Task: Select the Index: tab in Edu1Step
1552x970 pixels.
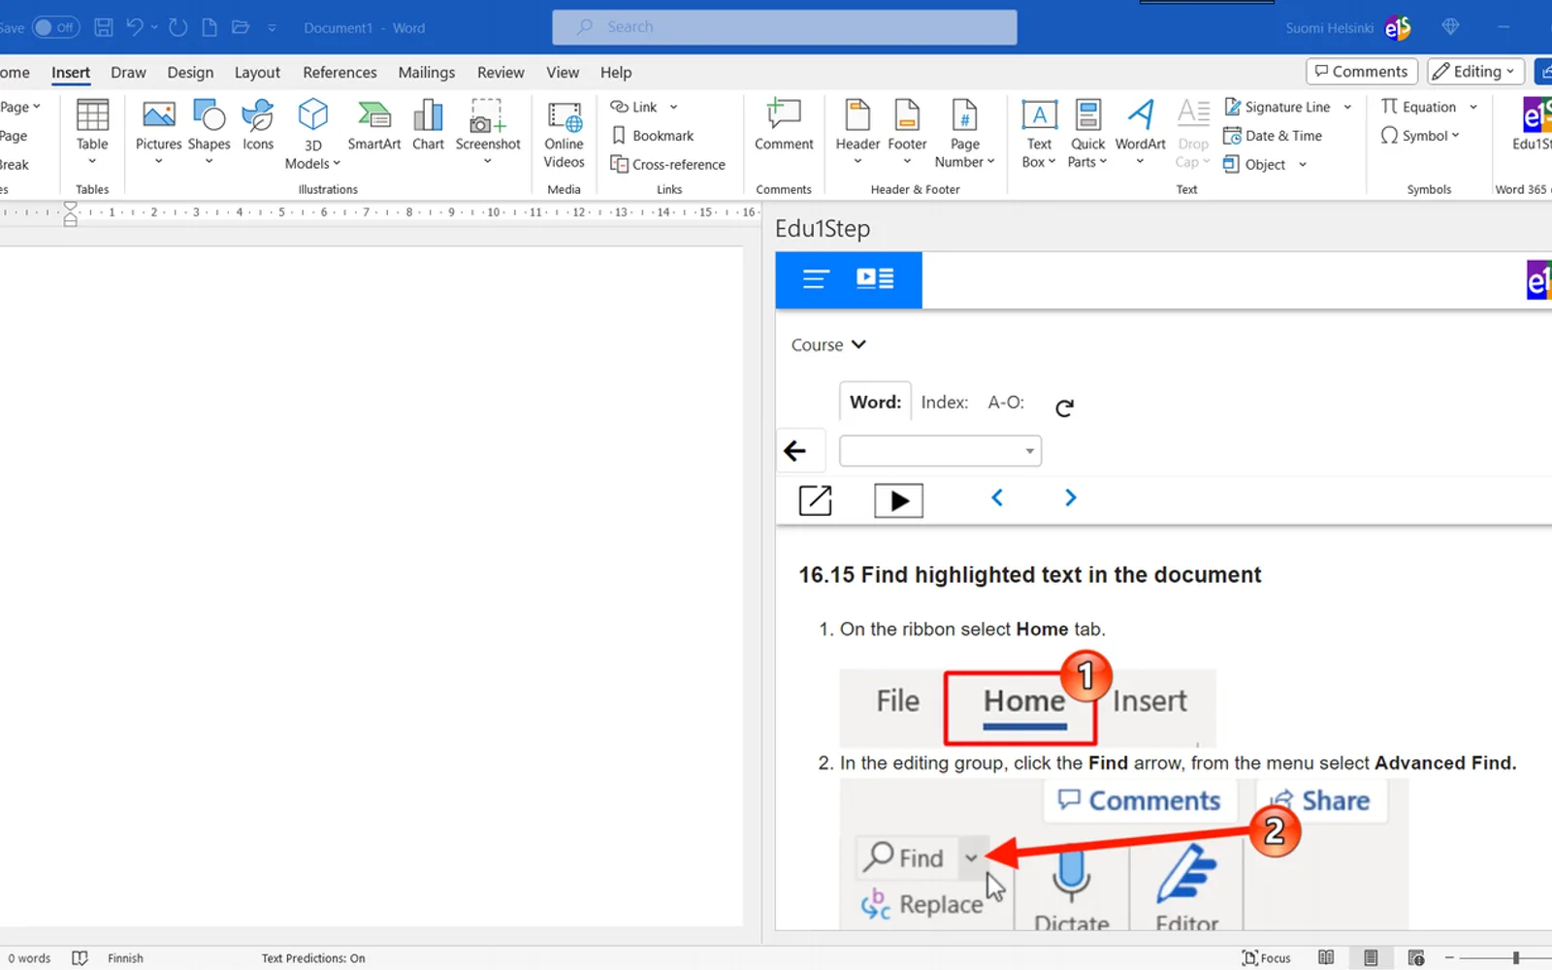Action: tap(944, 402)
